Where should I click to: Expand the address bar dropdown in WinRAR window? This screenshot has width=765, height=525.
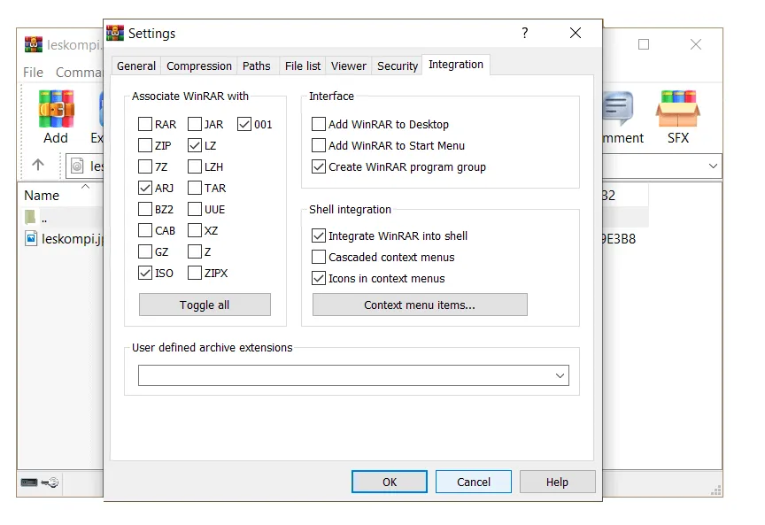[713, 166]
